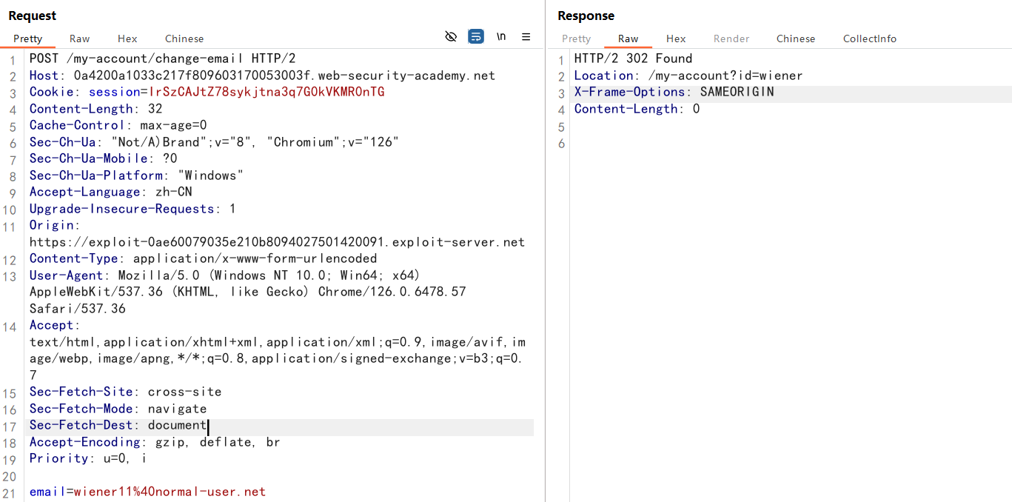The width and height of the screenshot is (1012, 502).
Task: Open the Response Hex tab
Action: [676, 39]
